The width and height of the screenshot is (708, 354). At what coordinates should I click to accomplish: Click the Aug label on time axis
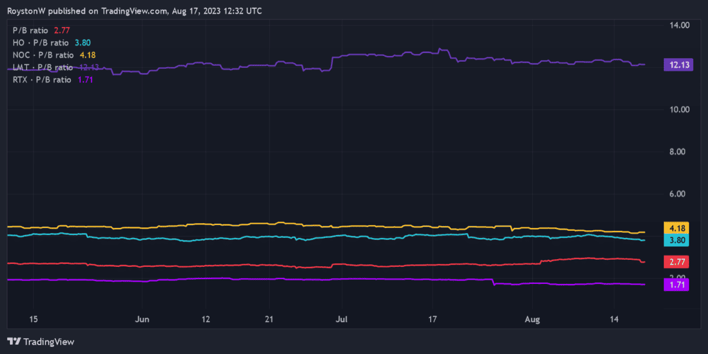coord(532,319)
